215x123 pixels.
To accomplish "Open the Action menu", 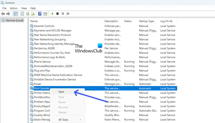I will click(x=14, y=8).
